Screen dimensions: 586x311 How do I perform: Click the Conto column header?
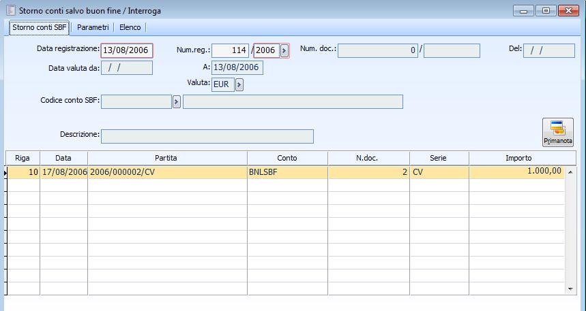click(287, 158)
